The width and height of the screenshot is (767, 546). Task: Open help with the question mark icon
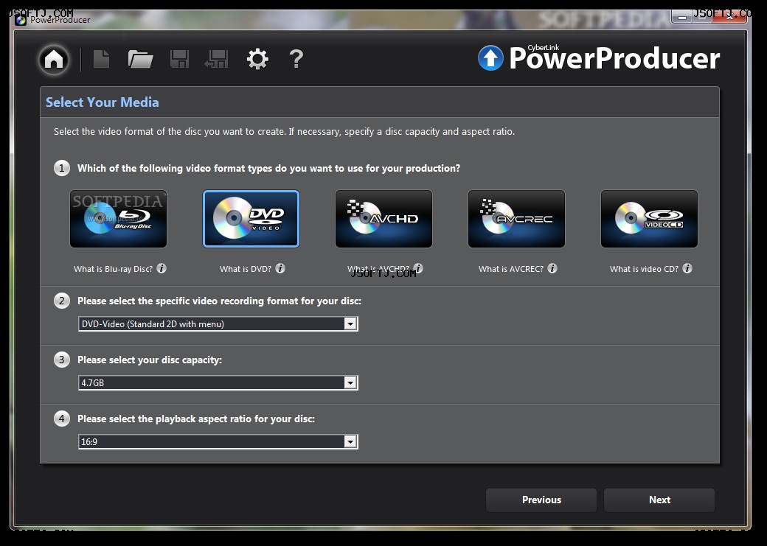click(x=296, y=59)
